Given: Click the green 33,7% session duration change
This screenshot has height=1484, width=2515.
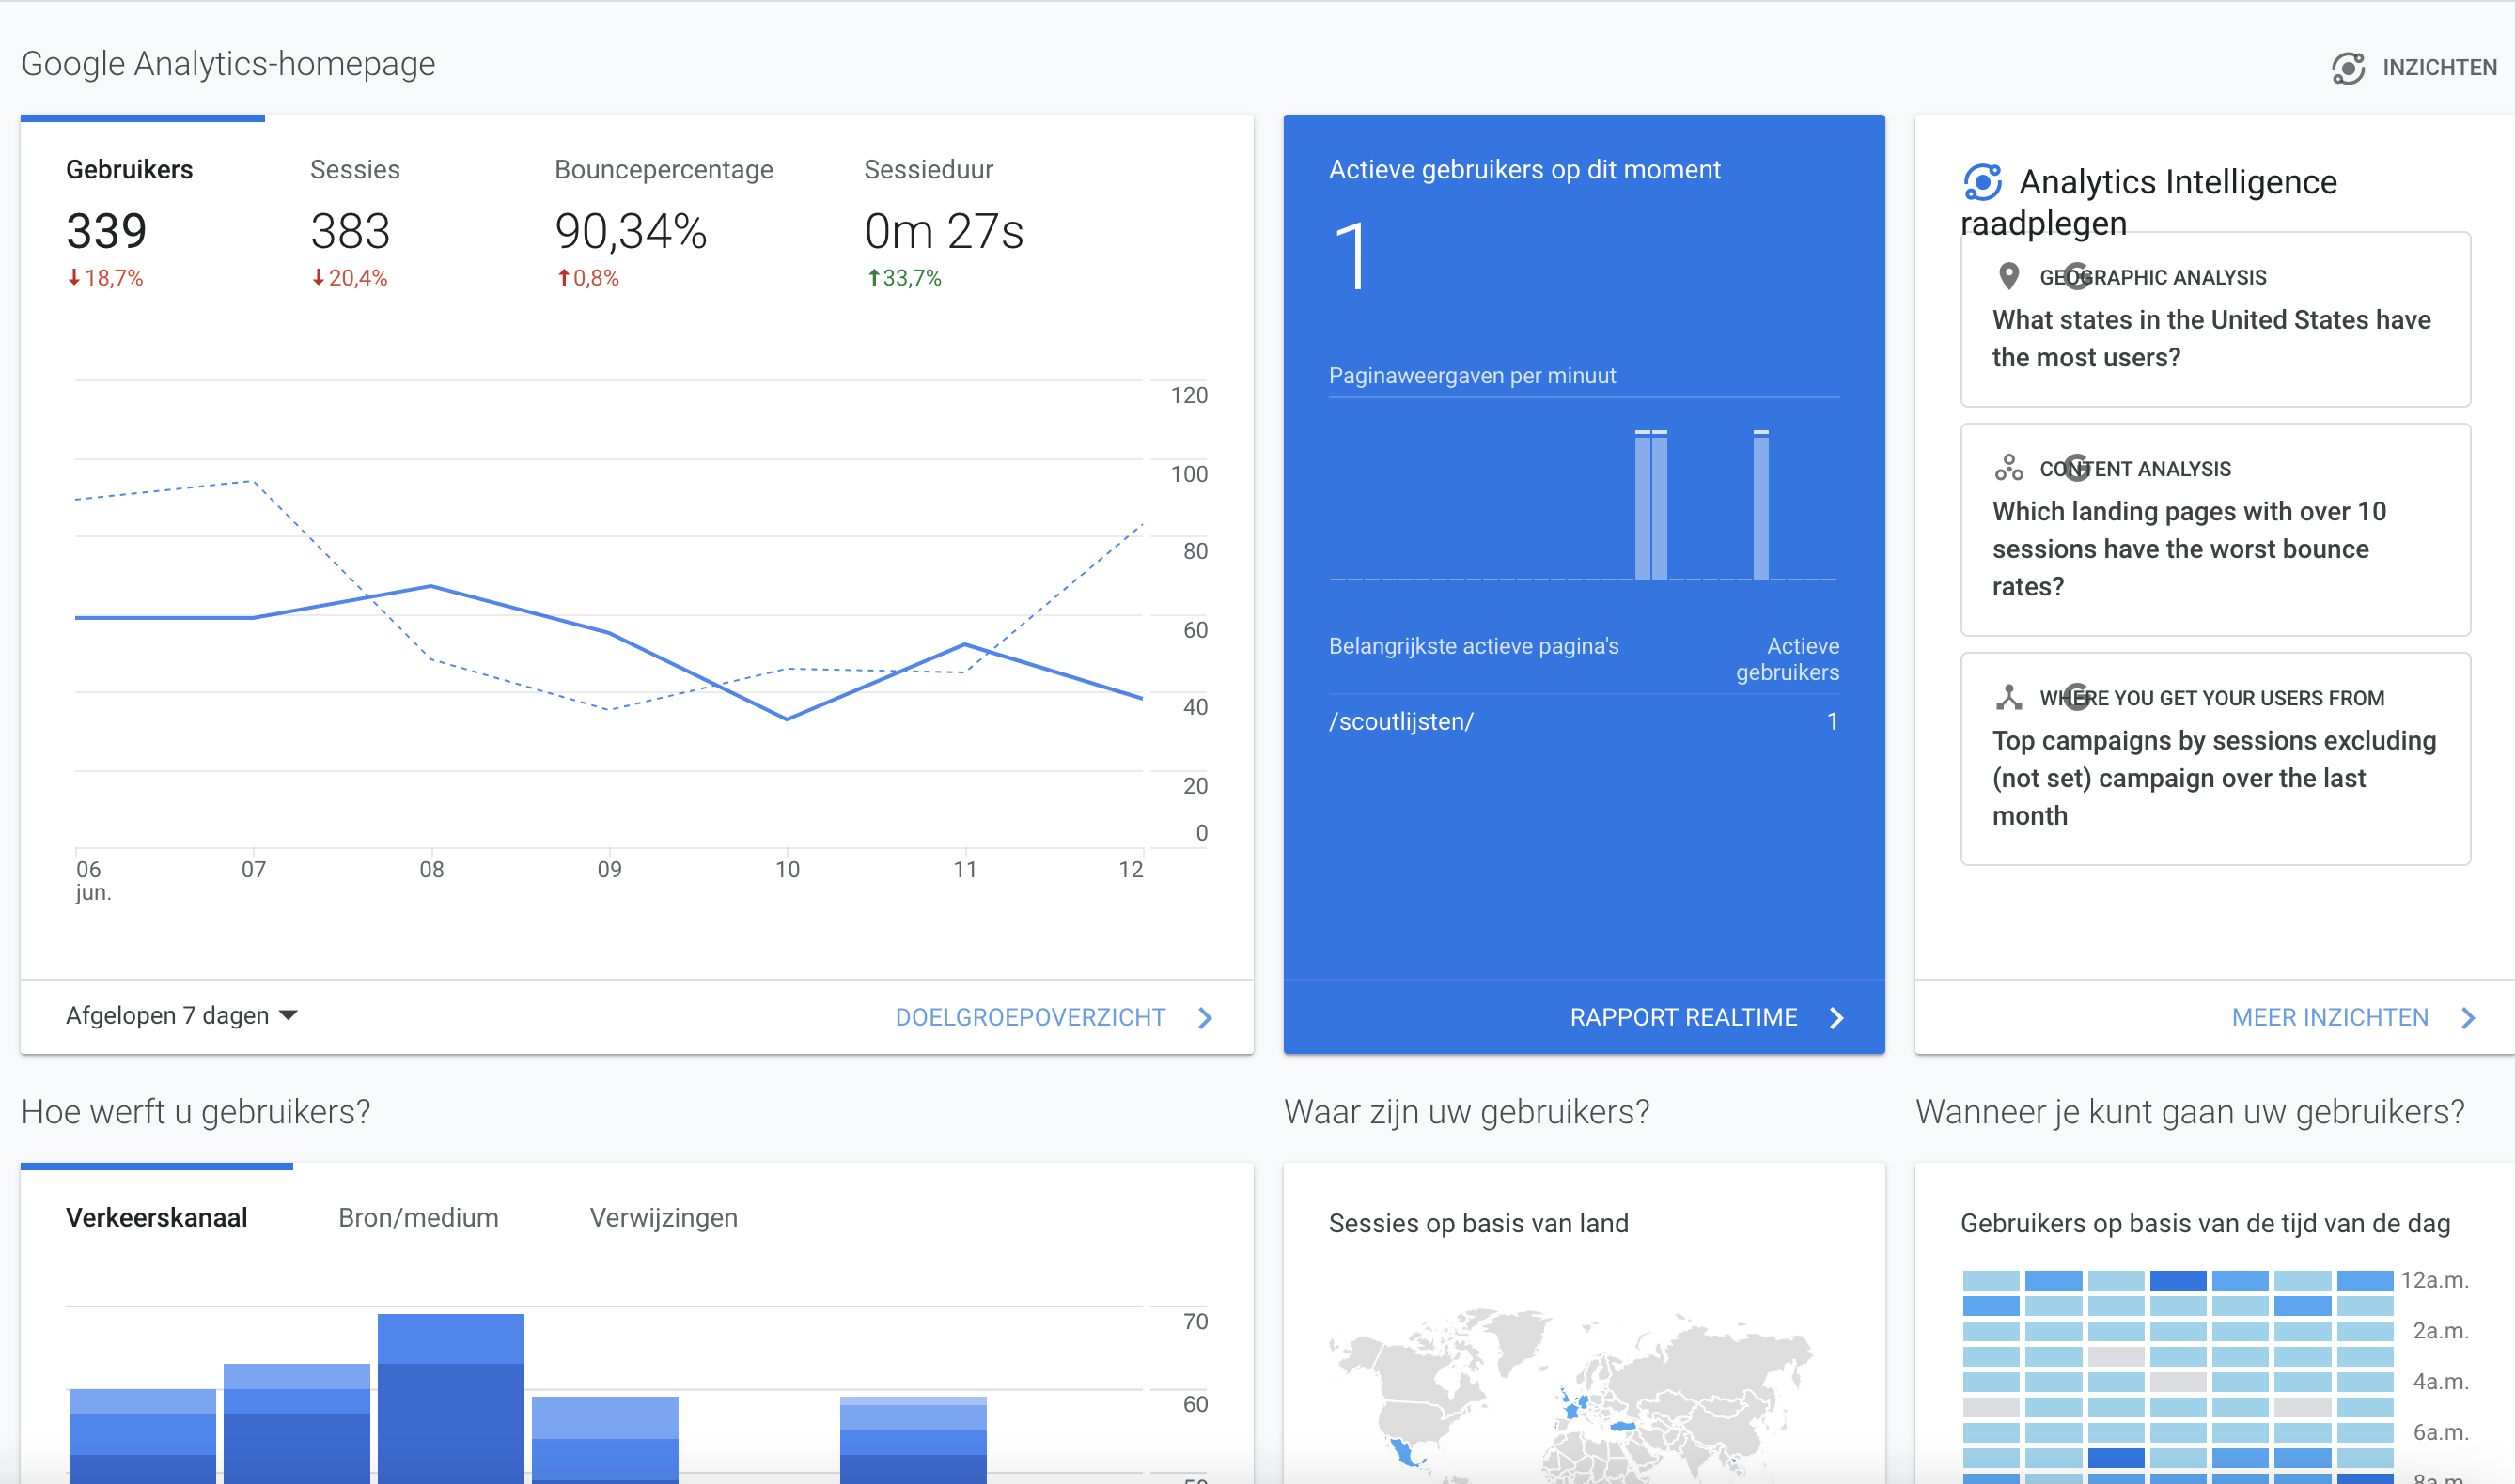Looking at the screenshot, I should [903, 278].
